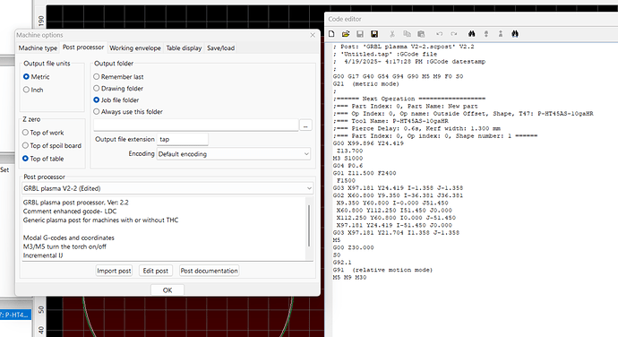Open a file with the folder icon
Screen dimensions: 618x337
[x=346, y=34]
